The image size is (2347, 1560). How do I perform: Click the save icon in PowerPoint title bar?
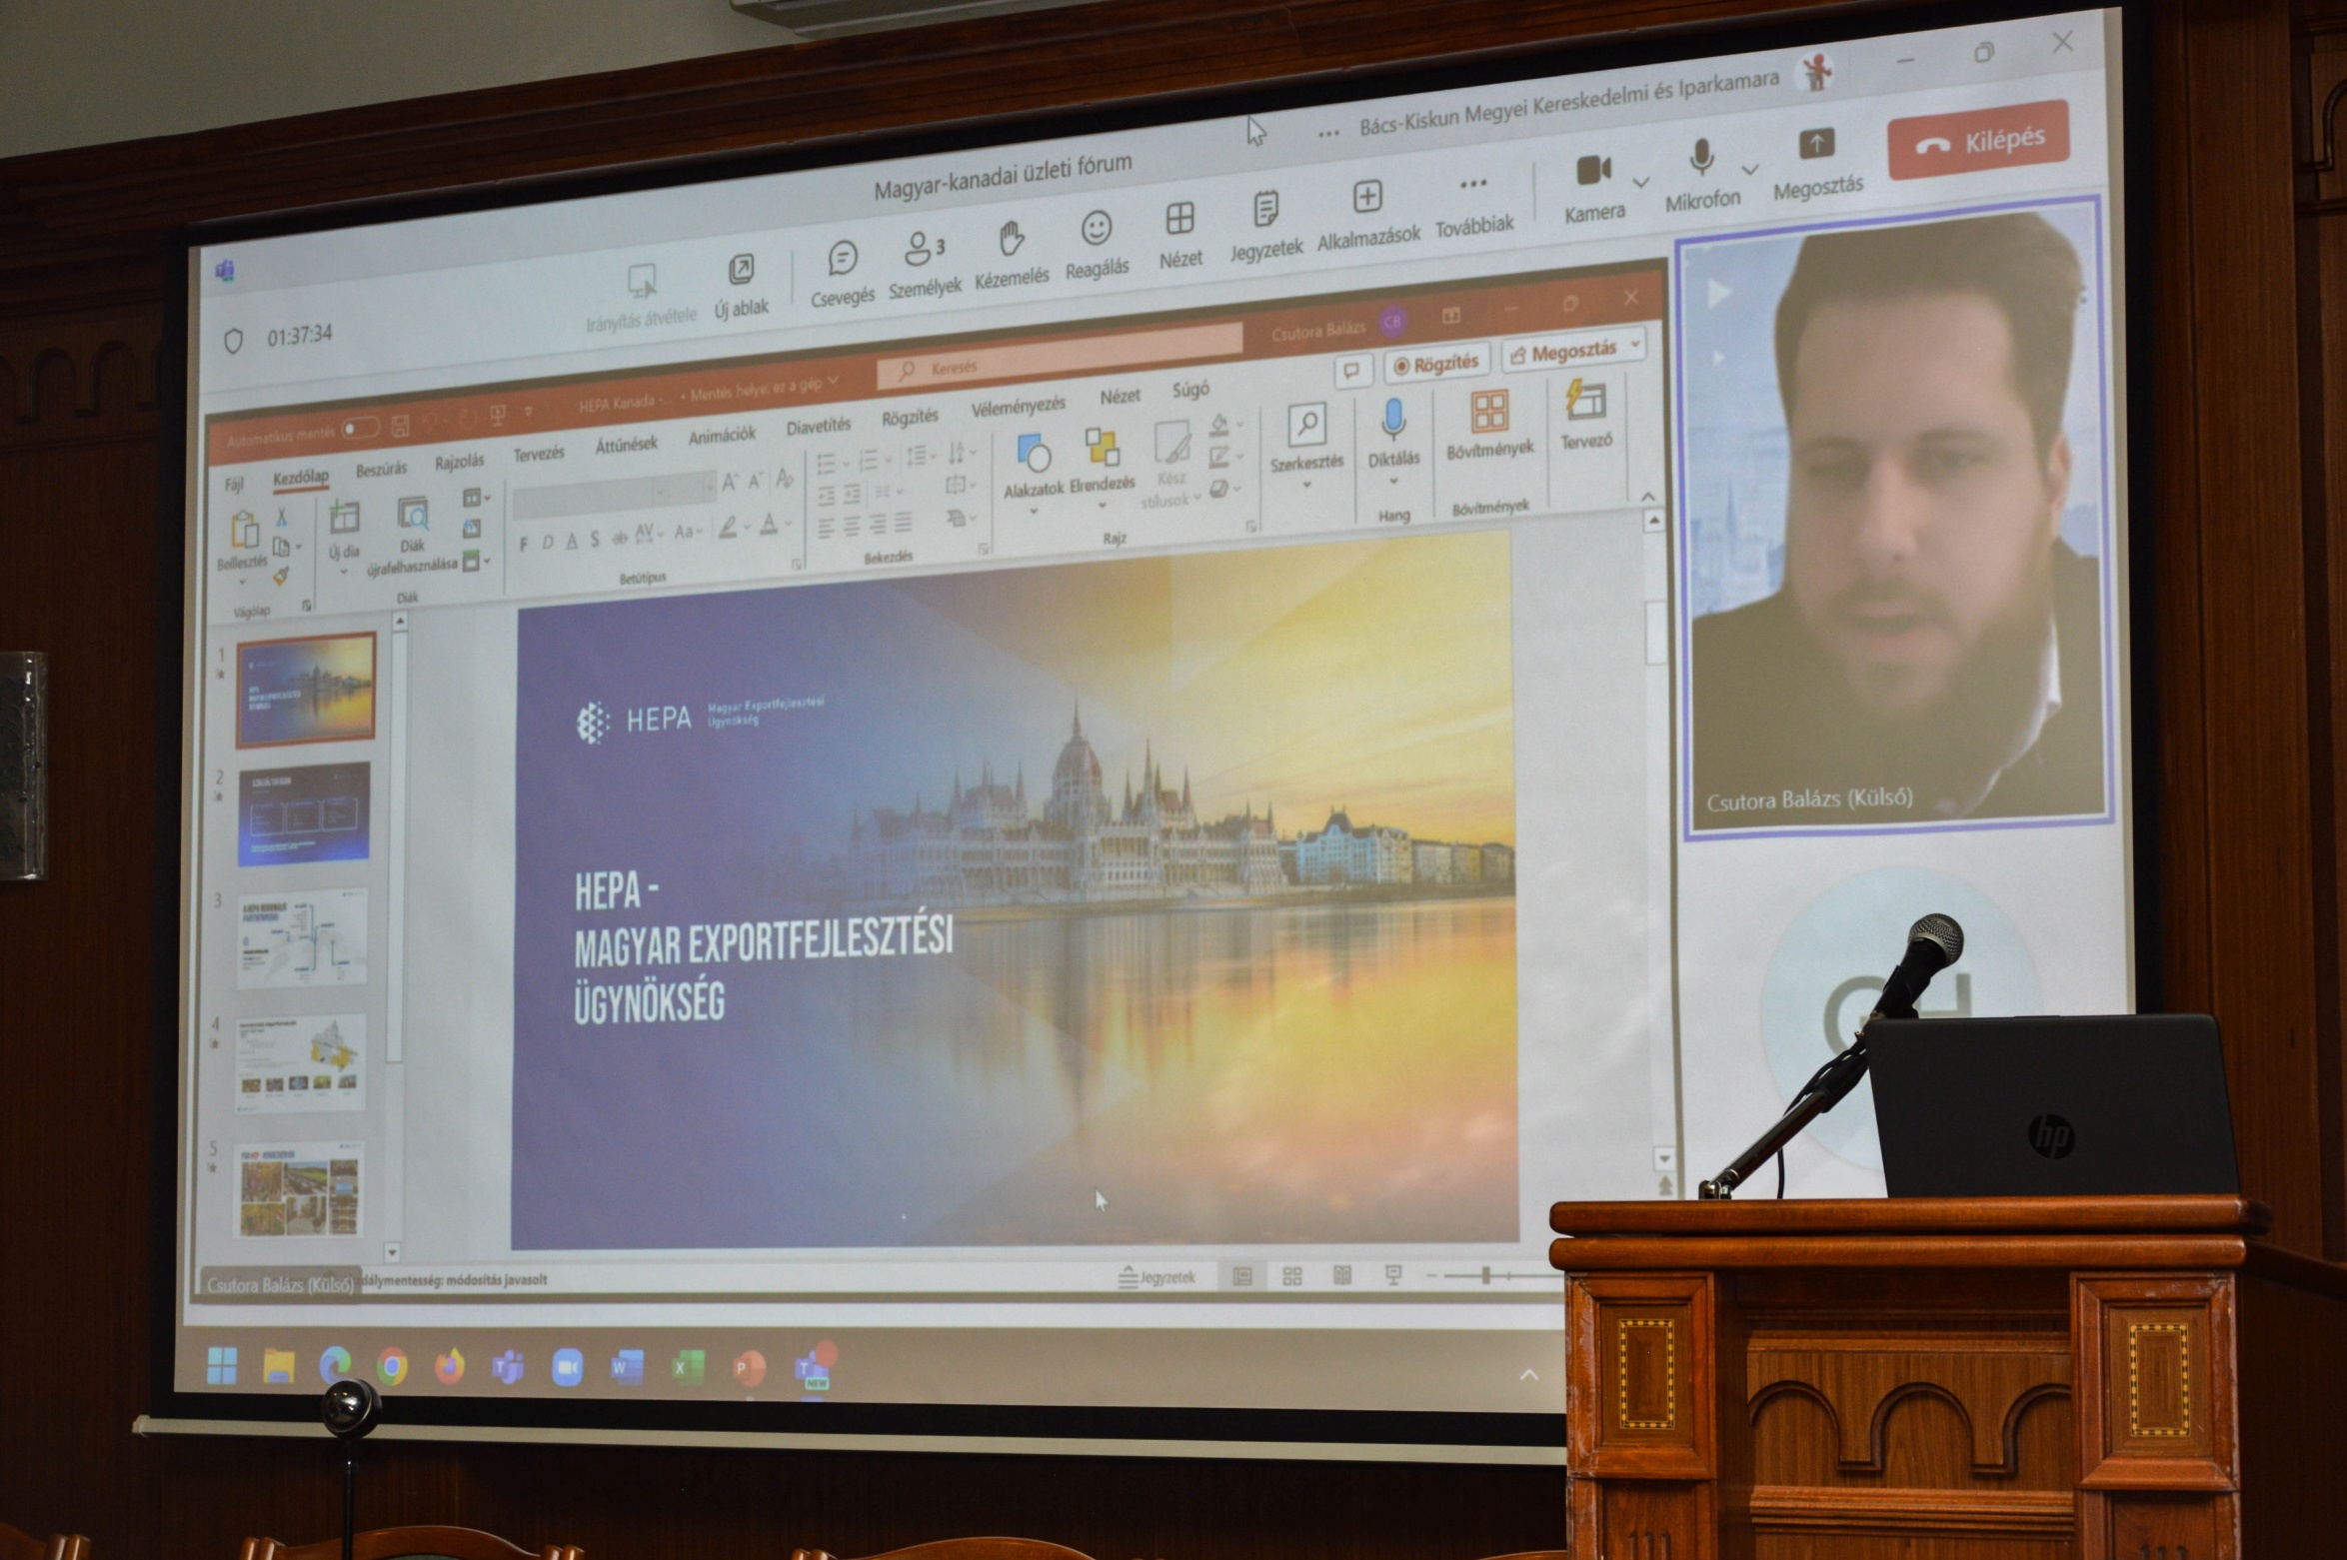click(x=400, y=426)
